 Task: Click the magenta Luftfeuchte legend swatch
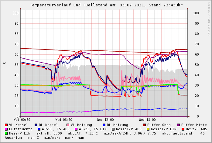point(6,129)
